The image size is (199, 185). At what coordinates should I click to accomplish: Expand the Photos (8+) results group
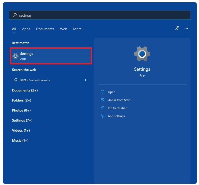tap(21, 110)
